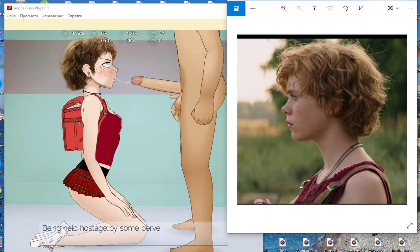This screenshot has height=252, width=420.
Task: Add the photo to an album
Action: pyautogui.click(x=253, y=8)
